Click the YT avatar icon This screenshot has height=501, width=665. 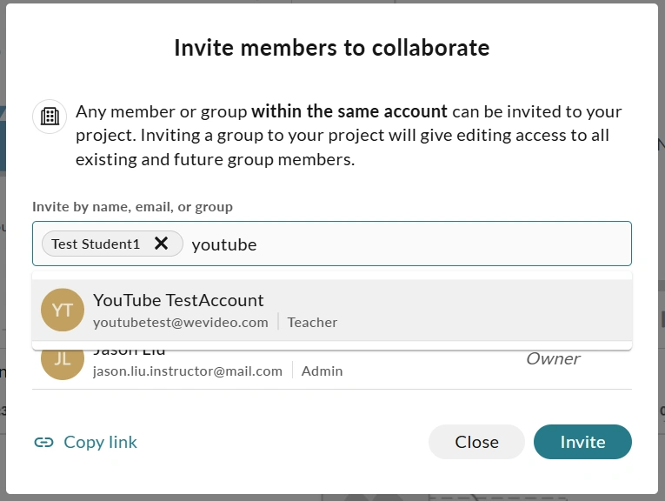click(63, 311)
